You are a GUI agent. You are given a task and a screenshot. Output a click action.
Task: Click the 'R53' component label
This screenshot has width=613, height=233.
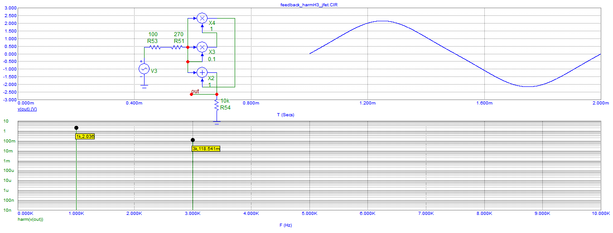point(153,41)
